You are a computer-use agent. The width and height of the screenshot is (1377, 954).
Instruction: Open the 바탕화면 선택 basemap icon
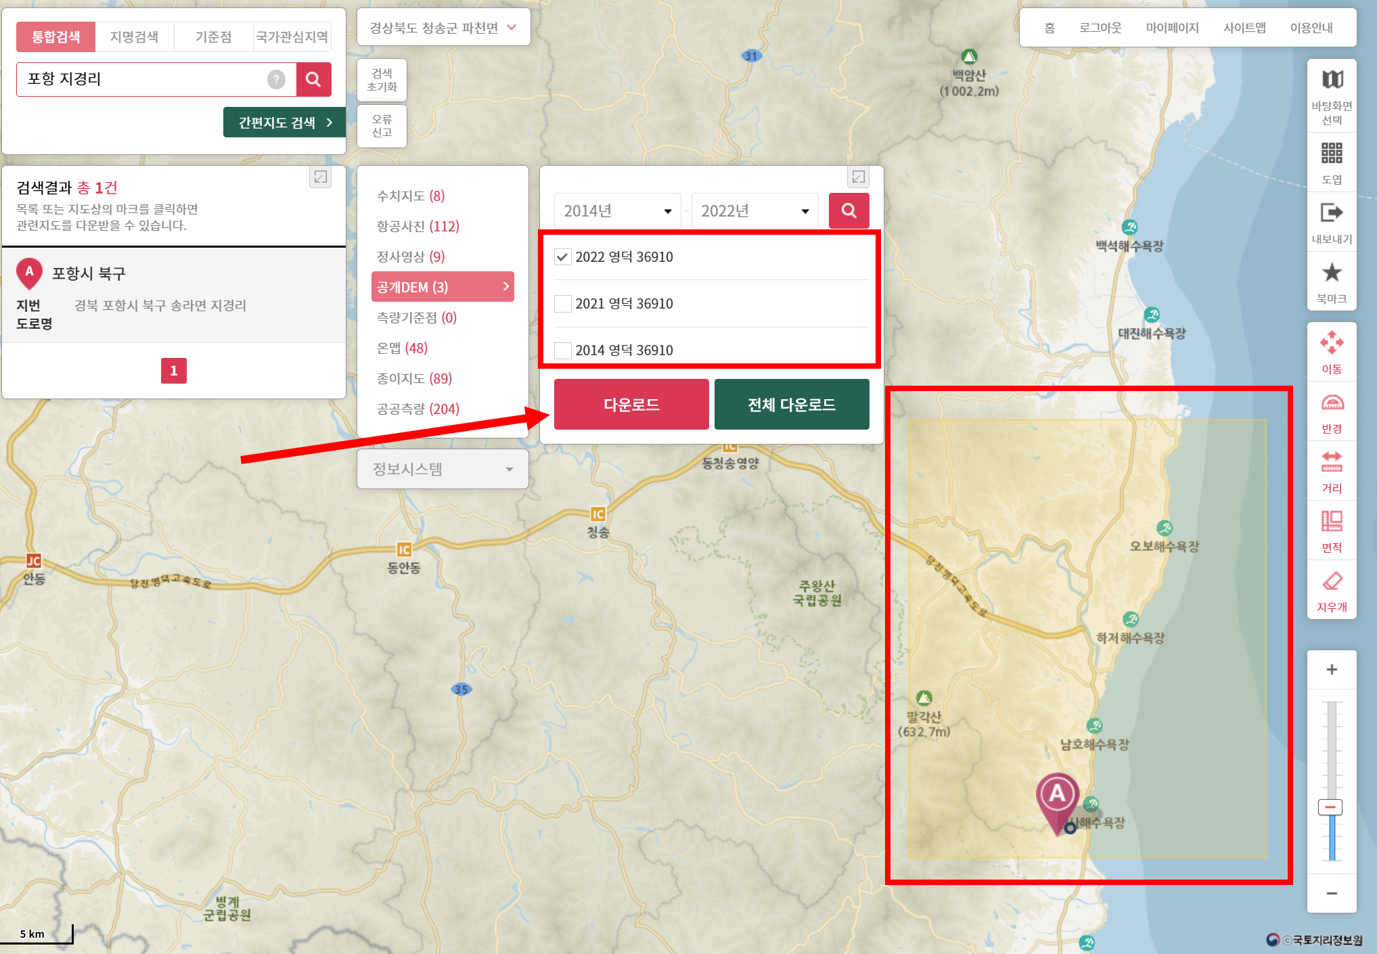[1332, 80]
